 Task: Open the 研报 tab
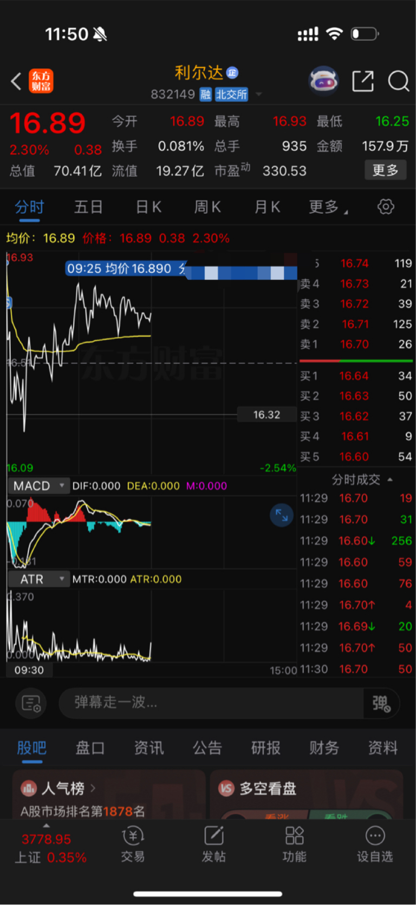coord(266,748)
